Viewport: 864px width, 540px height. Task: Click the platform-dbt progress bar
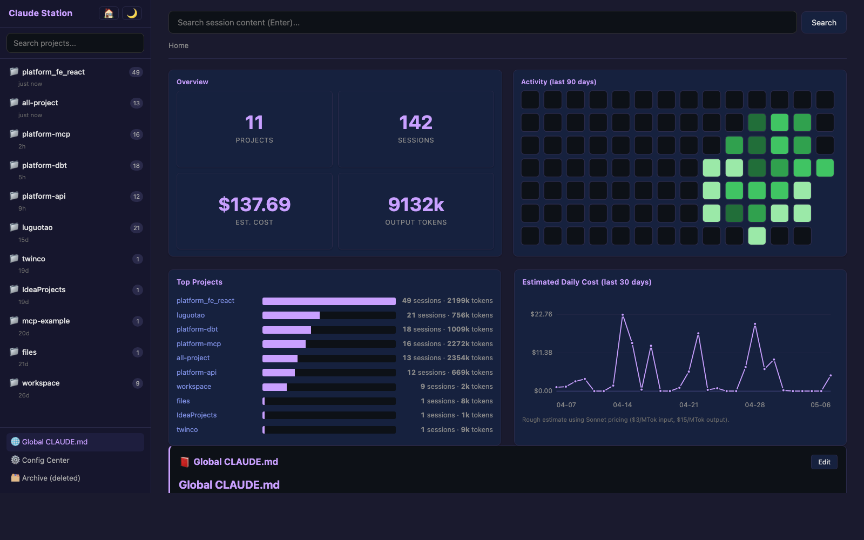[x=329, y=330]
